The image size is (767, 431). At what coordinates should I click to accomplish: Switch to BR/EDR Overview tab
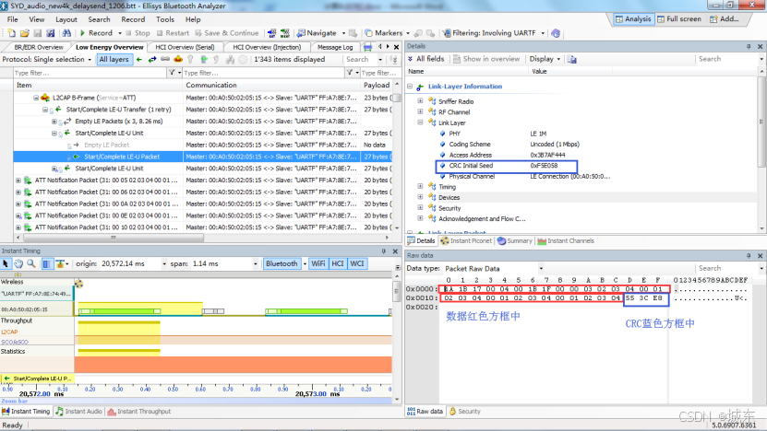click(x=38, y=47)
